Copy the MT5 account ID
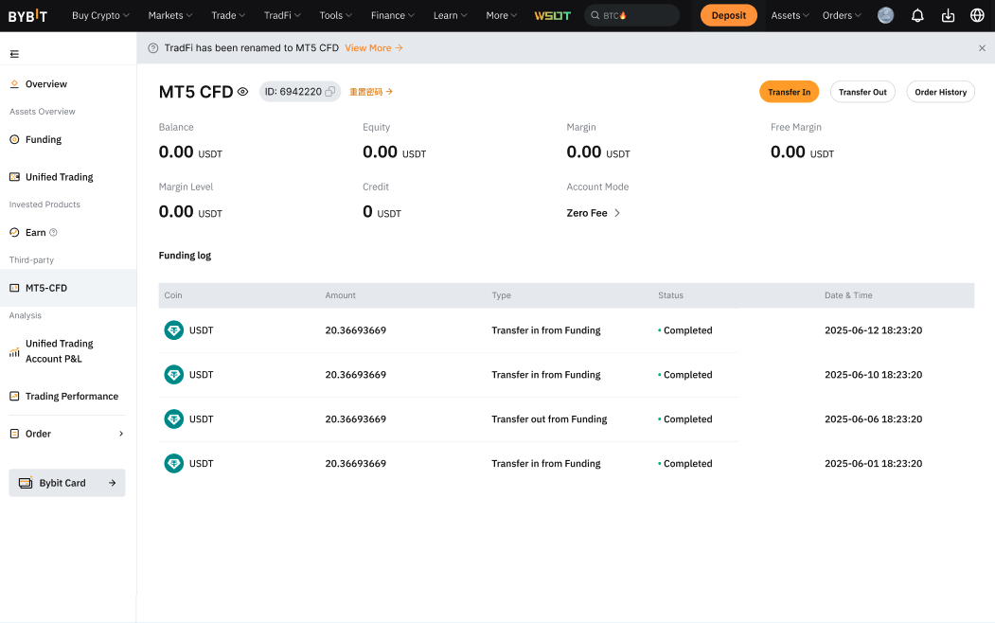This screenshot has height=623, width=995. coord(330,92)
